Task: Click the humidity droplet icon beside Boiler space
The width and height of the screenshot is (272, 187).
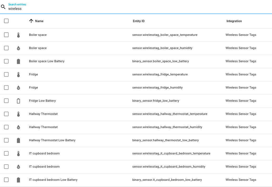Action: 18,48
